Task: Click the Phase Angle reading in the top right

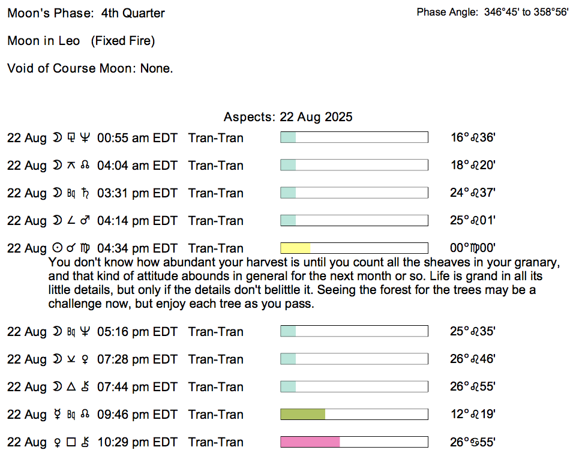Action: (492, 12)
